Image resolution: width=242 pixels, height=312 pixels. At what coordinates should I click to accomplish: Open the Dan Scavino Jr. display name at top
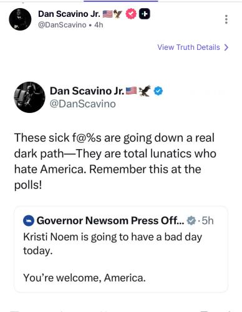pos(69,14)
